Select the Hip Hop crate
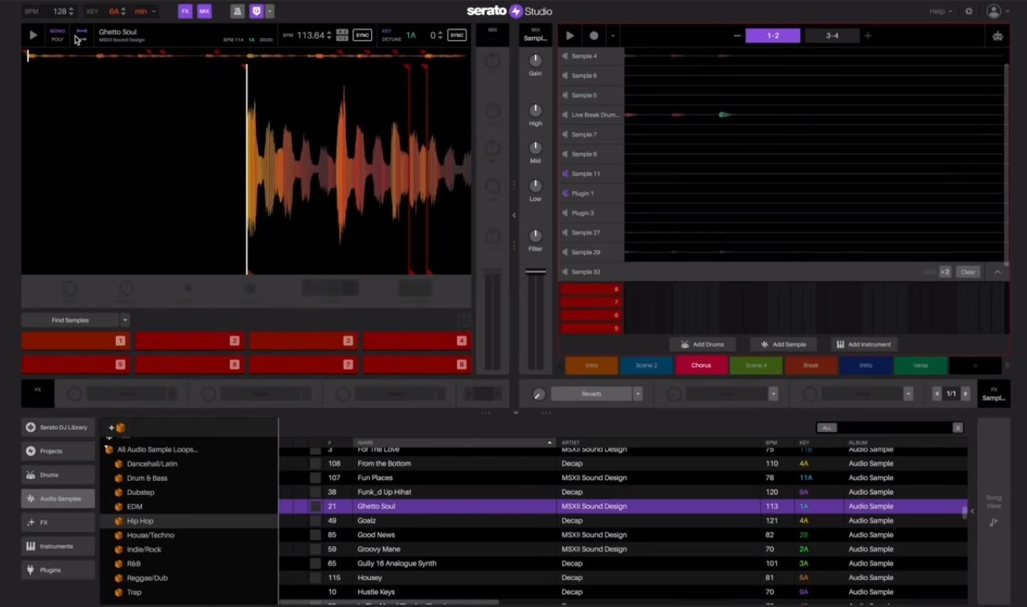 pyautogui.click(x=189, y=521)
